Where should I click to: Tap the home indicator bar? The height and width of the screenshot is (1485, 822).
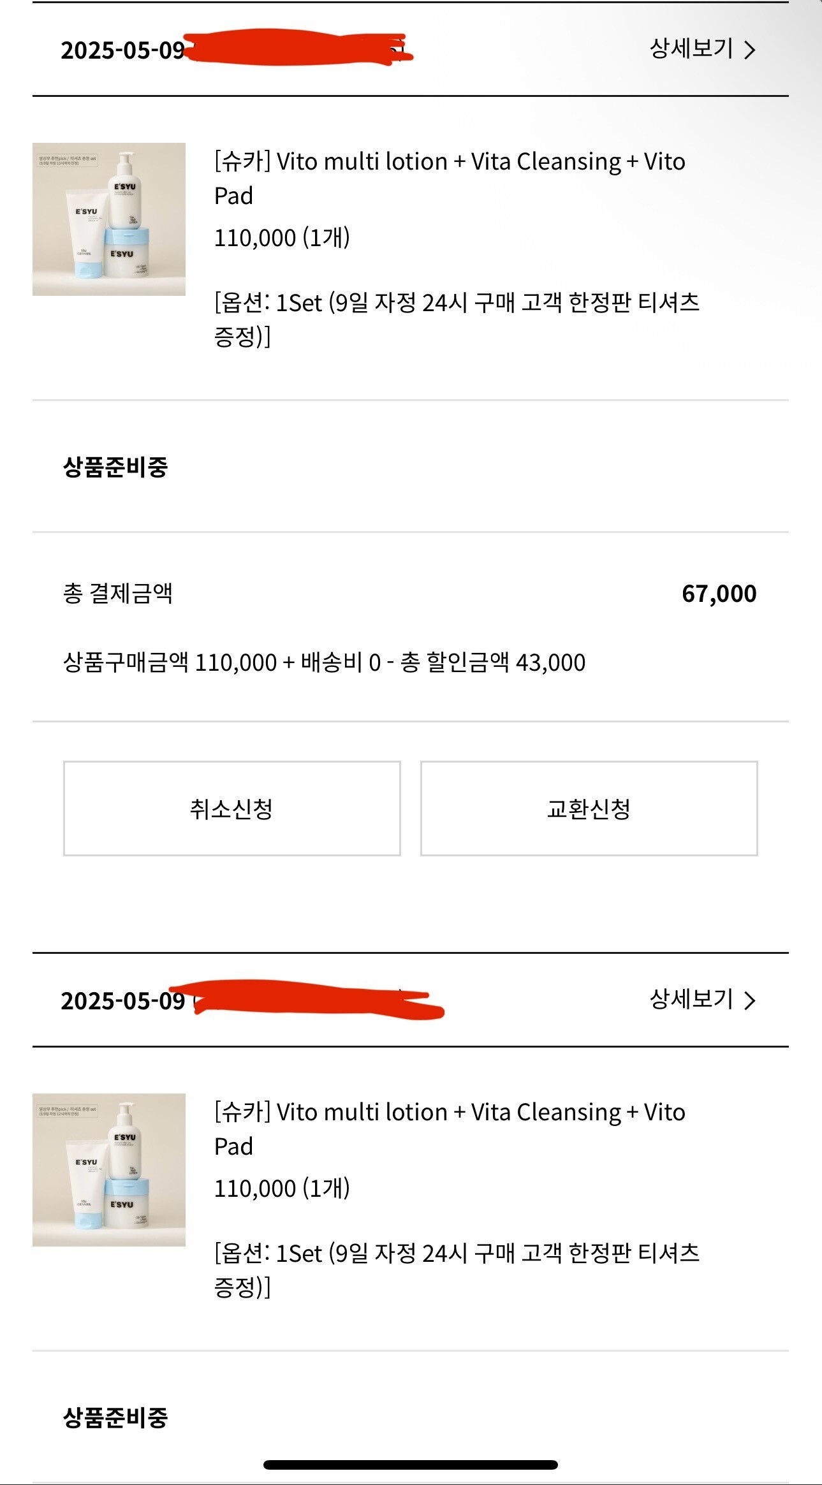pos(411,1465)
